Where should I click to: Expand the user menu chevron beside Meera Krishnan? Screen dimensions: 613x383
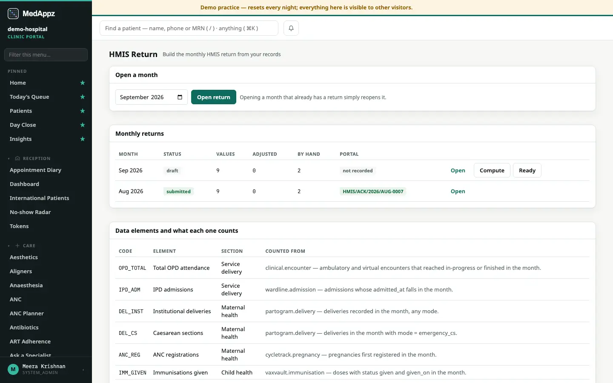click(x=83, y=370)
